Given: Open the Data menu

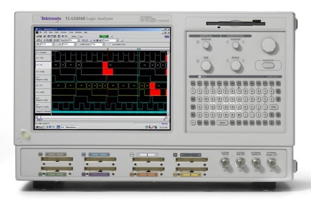Looking at the screenshot, I should tap(56, 32).
